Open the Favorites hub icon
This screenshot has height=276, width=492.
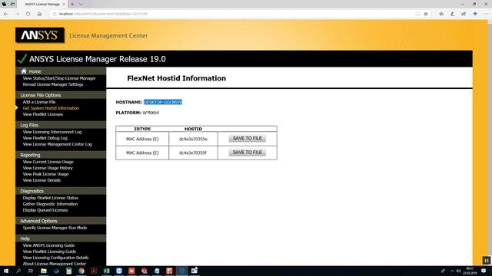441,14
